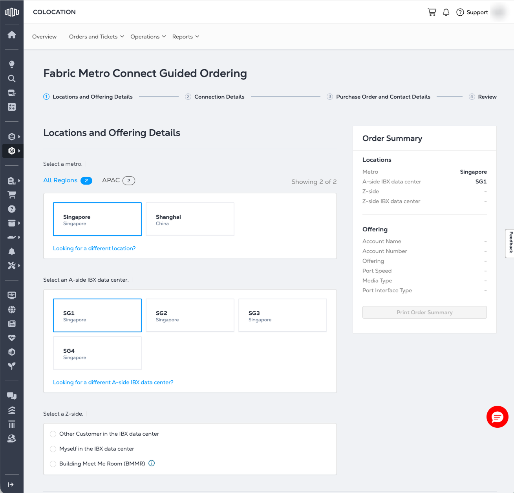Image resolution: width=514 pixels, height=493 pixels.
Task: Click the COLOCATION header title
Action: (54, 12)
